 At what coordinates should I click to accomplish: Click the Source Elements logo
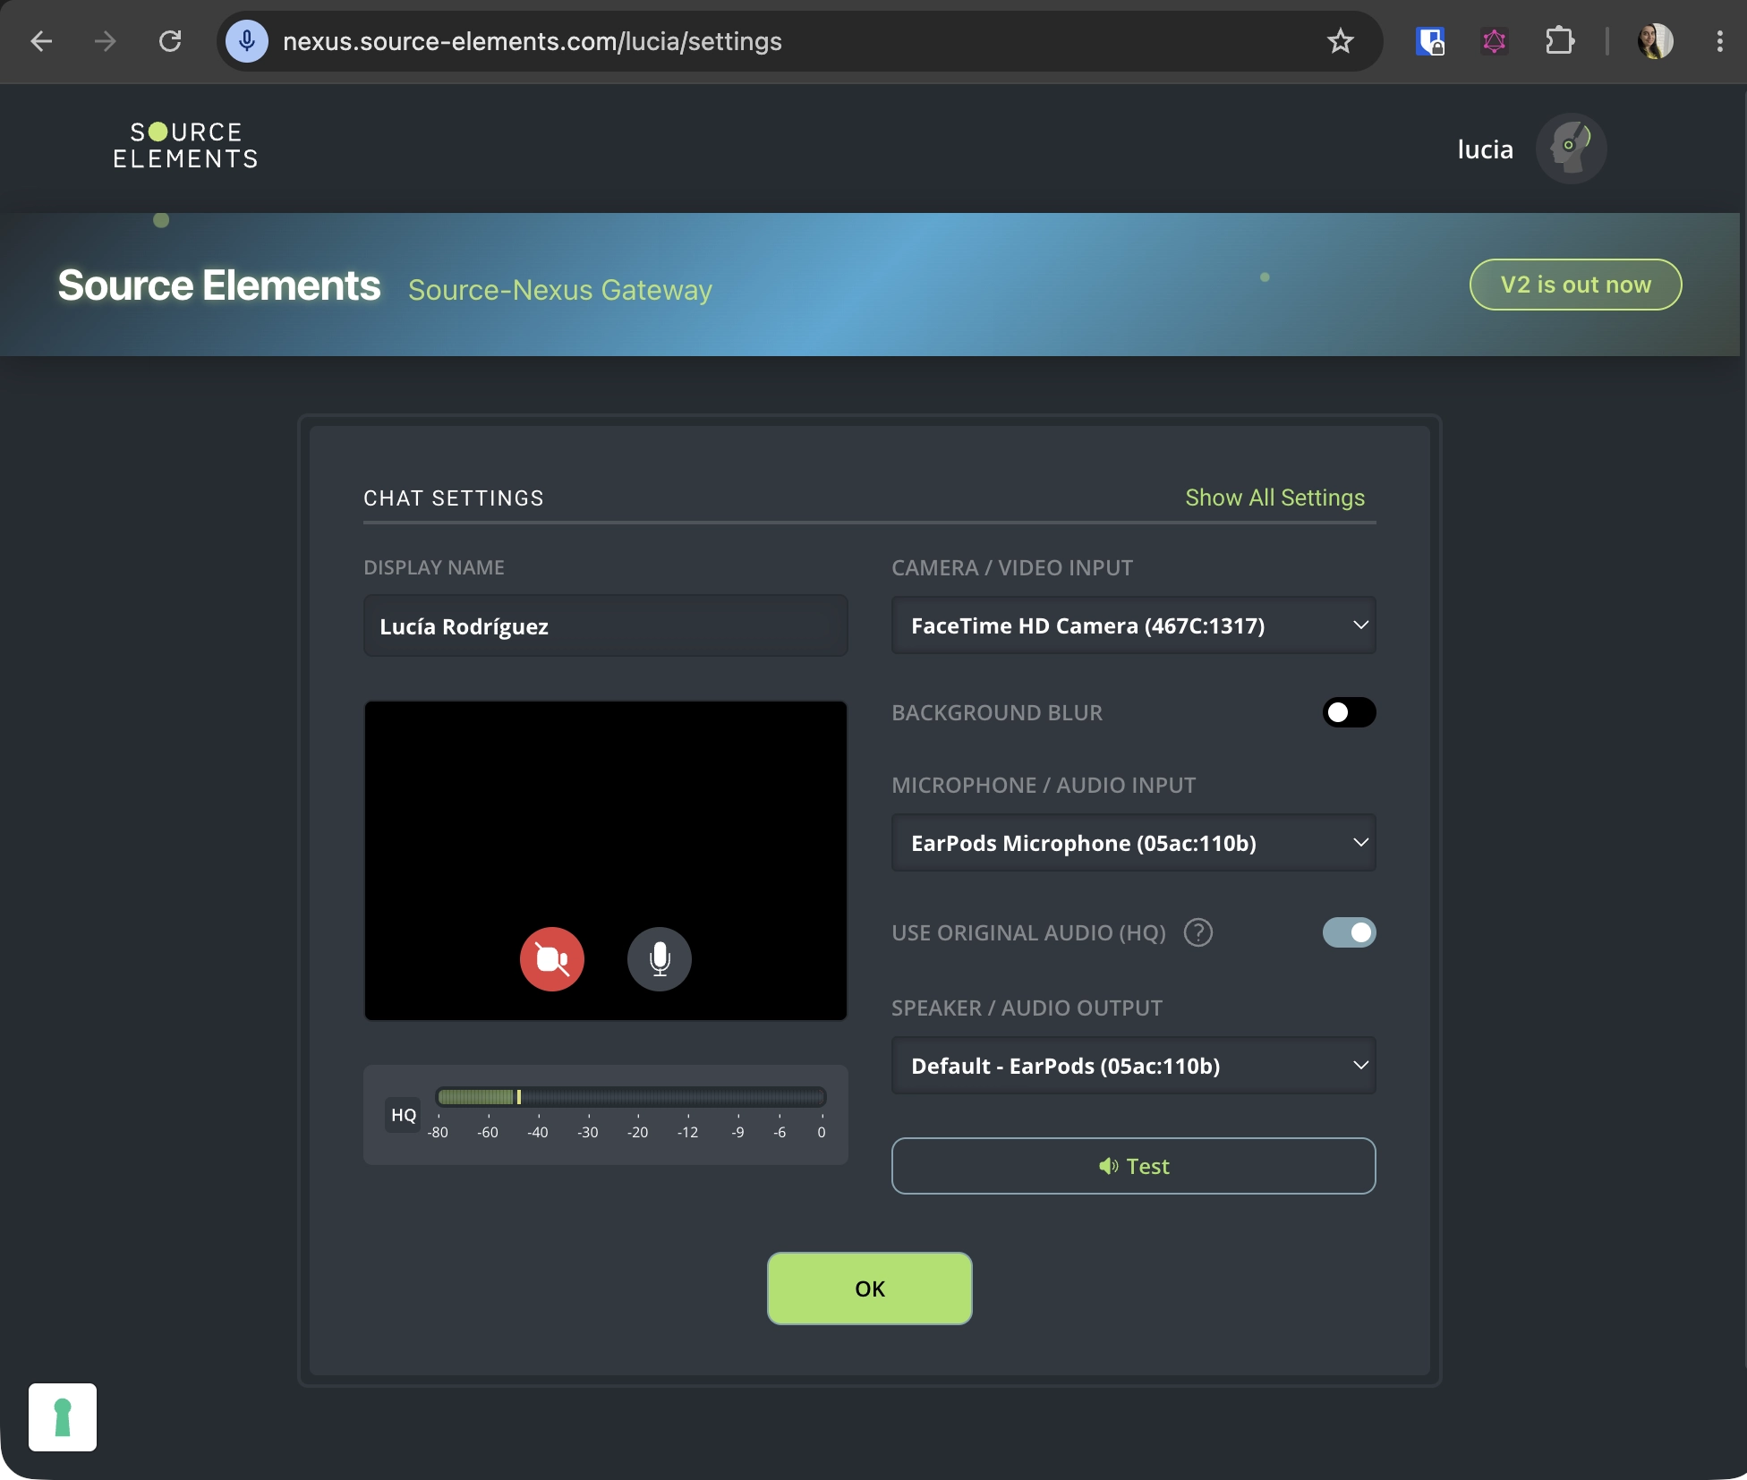point(186,146)
